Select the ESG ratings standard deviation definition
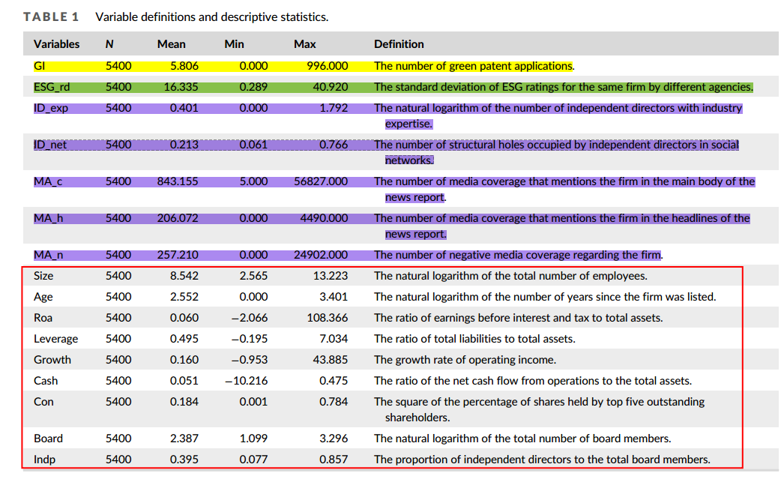 pyautogui.click(x=564, y=87)
